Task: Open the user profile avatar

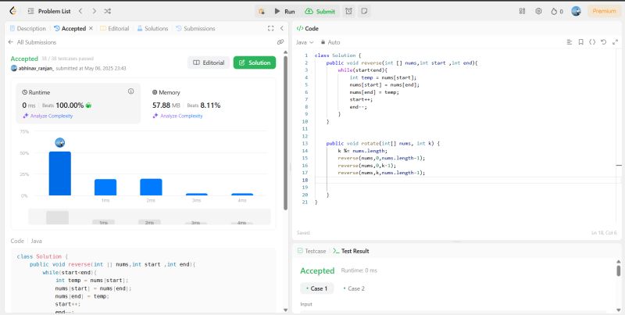Action: [576, 11]
